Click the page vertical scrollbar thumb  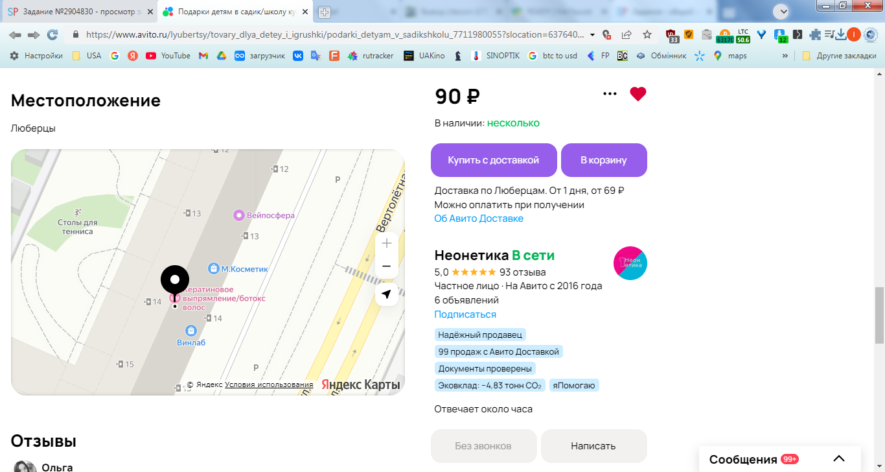click(x=879, y=314)
